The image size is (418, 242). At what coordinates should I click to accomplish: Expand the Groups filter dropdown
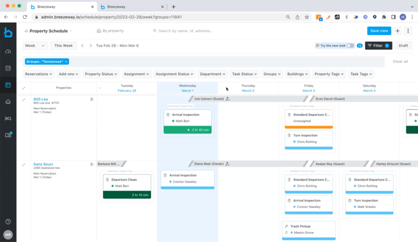272,74
